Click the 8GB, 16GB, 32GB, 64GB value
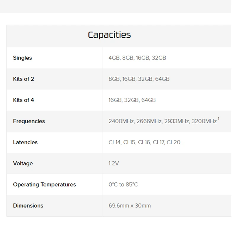This screenshot has width=237, height=237. click(139, 79)
